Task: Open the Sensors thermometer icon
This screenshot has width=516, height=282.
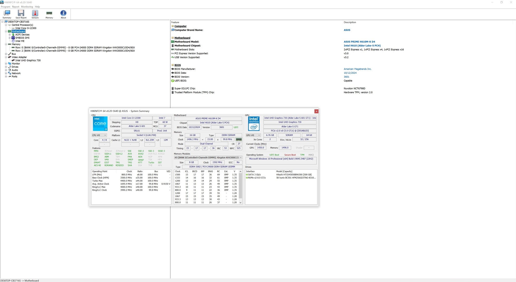Action: (35, 14)
